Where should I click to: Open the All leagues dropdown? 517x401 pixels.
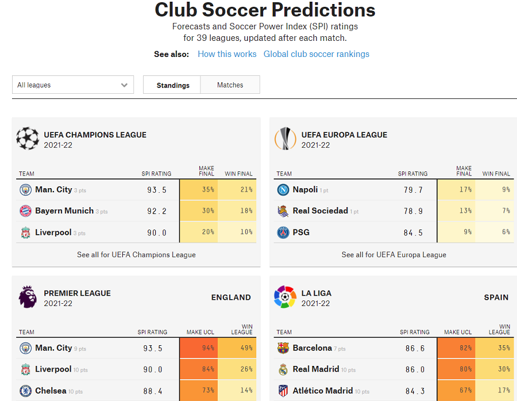(x=73, y=85)
